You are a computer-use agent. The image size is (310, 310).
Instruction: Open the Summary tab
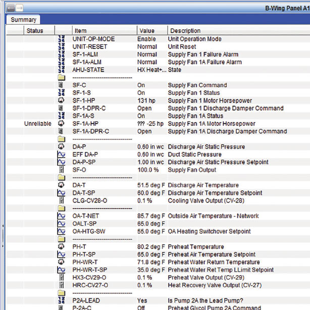click(x=23, y=20)
